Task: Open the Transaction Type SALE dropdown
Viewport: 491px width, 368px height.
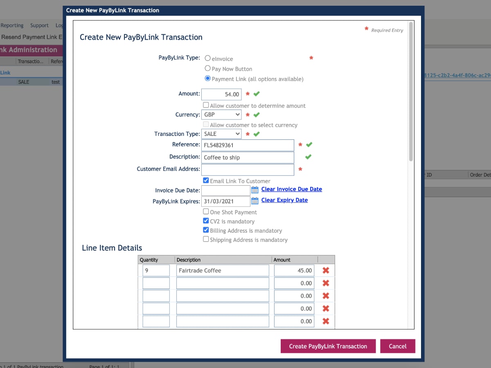Action: coord(221,134)
